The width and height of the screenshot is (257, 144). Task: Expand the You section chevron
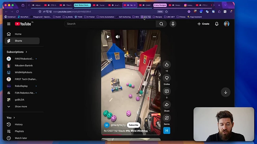click(14, 118)
